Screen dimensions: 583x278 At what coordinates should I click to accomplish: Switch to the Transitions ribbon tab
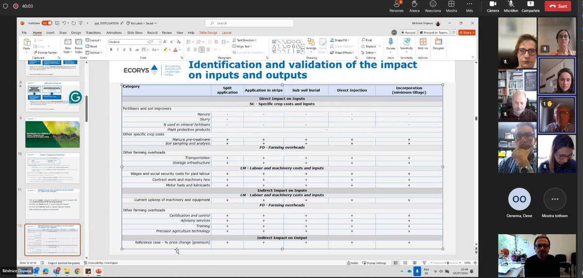(x=93, y=33)
